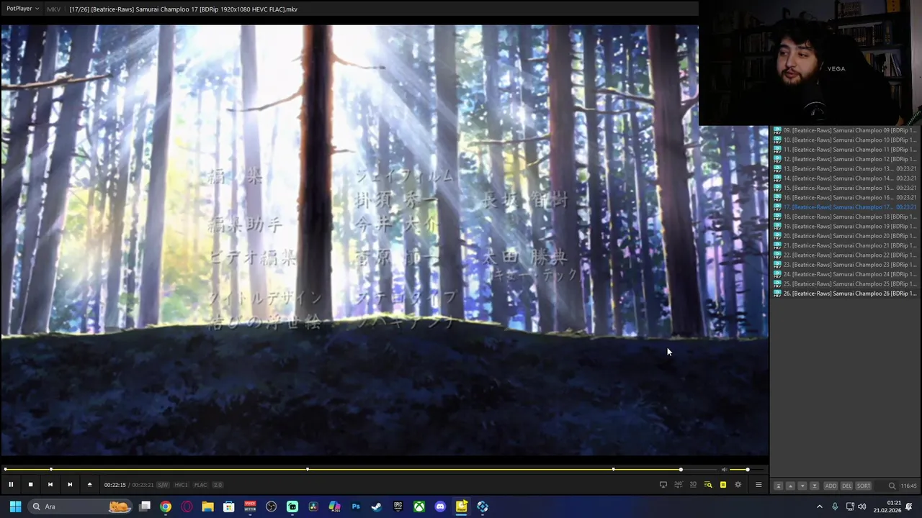
Task: Click the 116:45 total playlist duration
Action: tap(910, 486)
